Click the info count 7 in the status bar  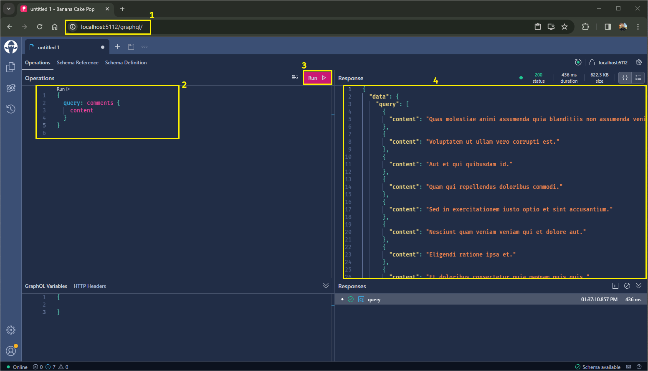tap(51, 367)
